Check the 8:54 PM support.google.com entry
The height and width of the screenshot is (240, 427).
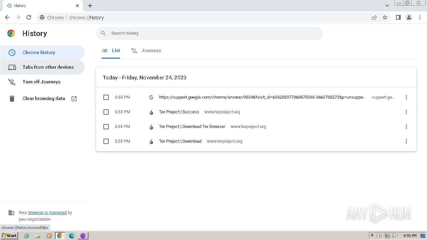coord(106,97)
